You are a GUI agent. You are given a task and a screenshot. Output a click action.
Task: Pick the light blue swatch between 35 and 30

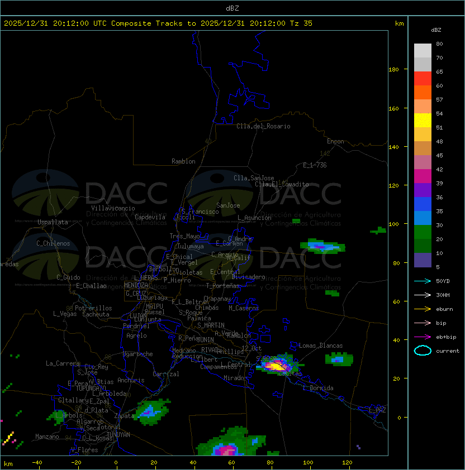coord(423,218)
